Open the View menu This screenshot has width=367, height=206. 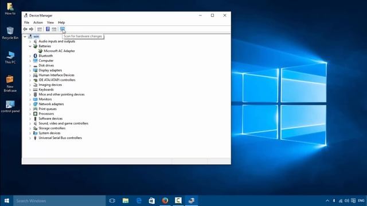[50, 22]
